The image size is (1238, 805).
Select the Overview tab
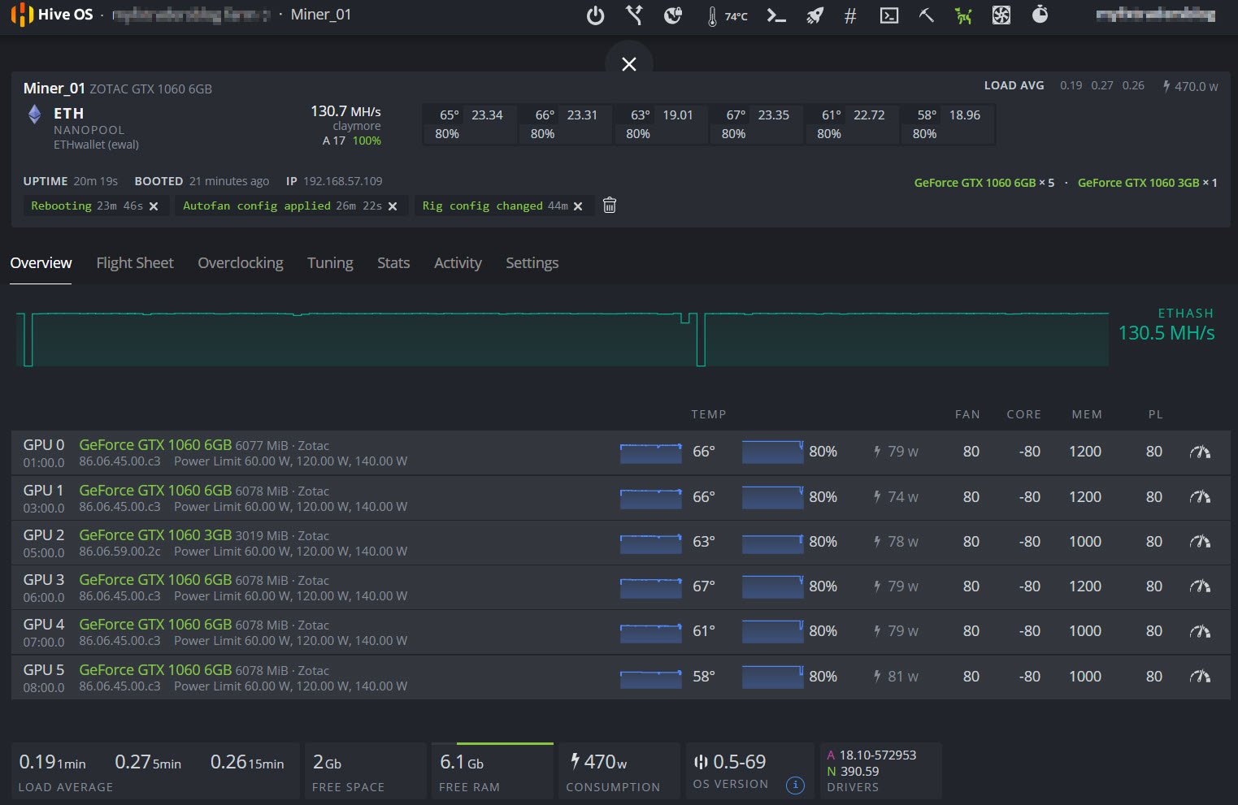41,262
